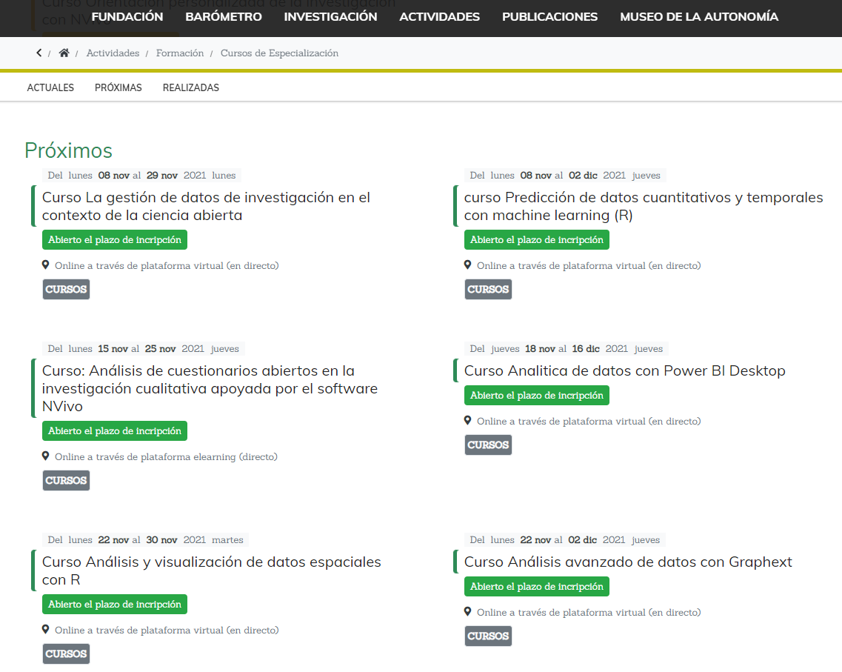The image size is (842, 672).
Task: Switch to the Actuales tab
Action: tap(50, 87)
